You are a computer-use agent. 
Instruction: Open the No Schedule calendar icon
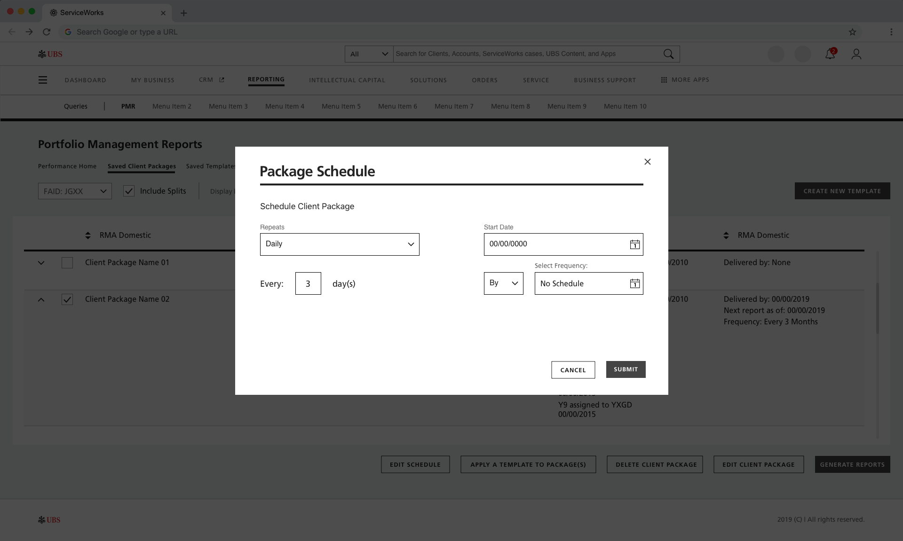click(634, 283)
